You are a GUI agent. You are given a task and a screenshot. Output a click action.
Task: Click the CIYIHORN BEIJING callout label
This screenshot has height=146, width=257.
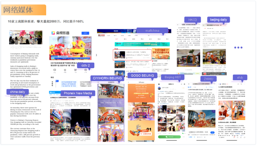click(107, 78)
